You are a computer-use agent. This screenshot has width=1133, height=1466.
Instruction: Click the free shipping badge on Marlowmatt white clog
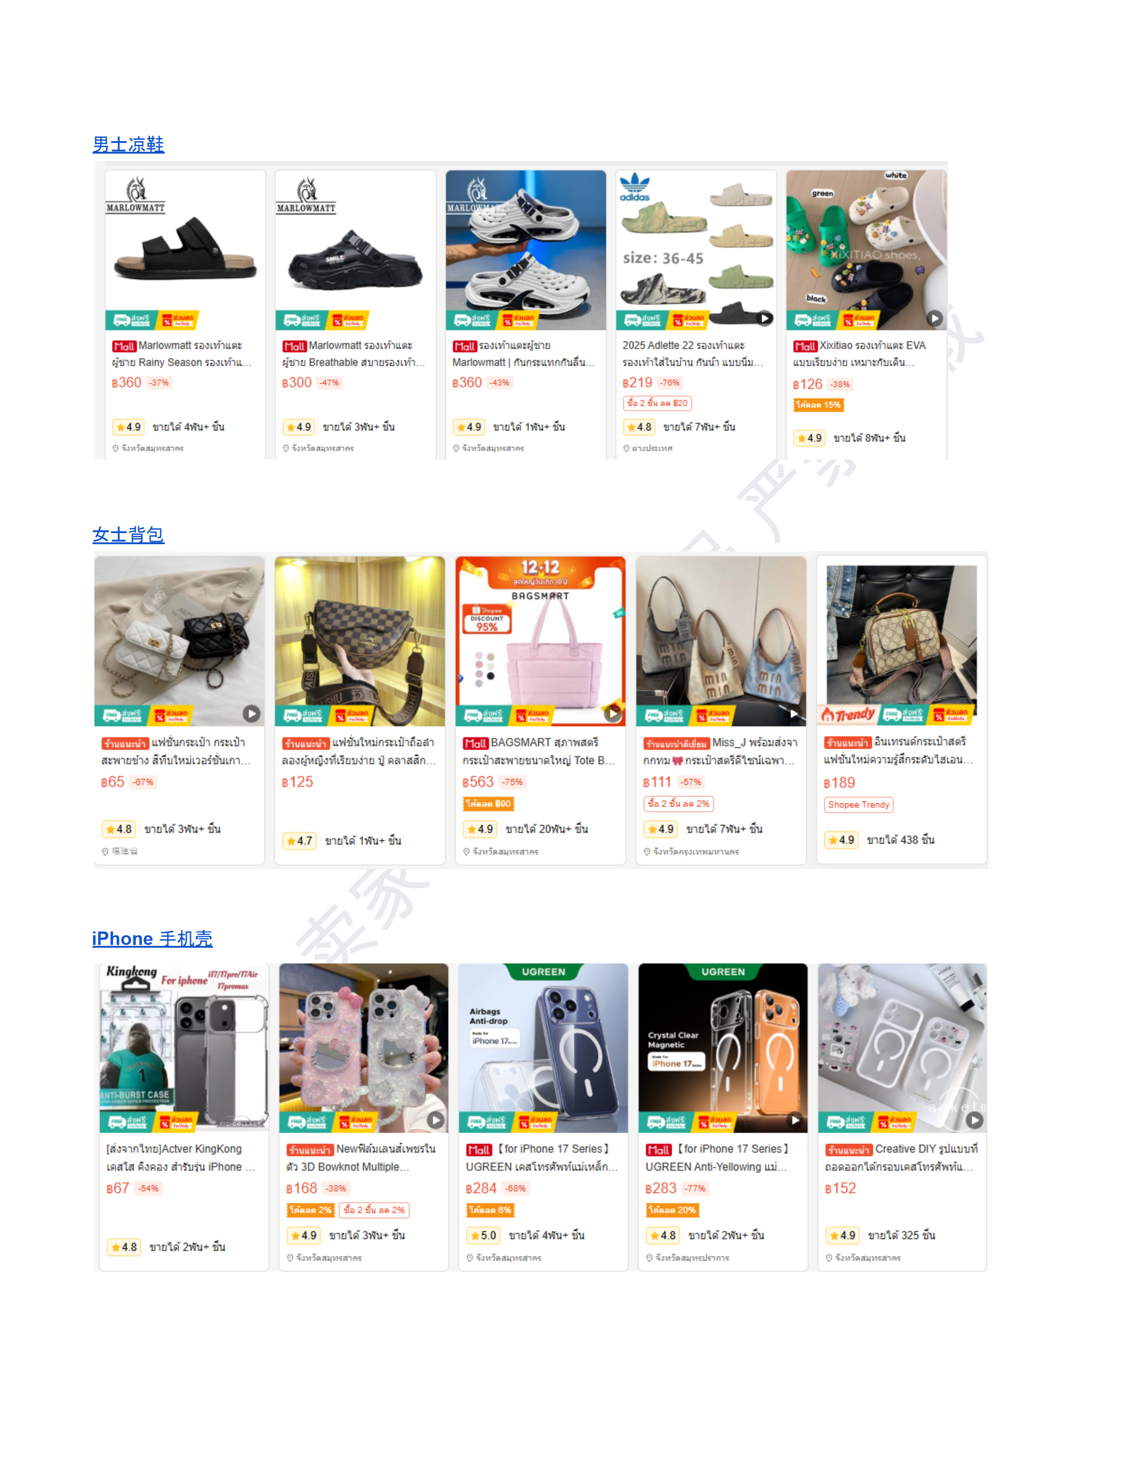click(x=473, y=320)
